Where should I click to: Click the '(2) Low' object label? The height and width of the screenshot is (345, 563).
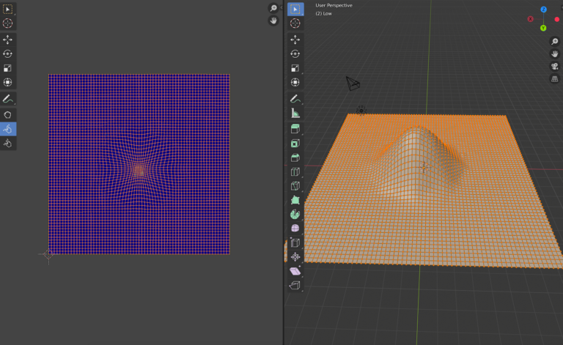pos(323,14)
